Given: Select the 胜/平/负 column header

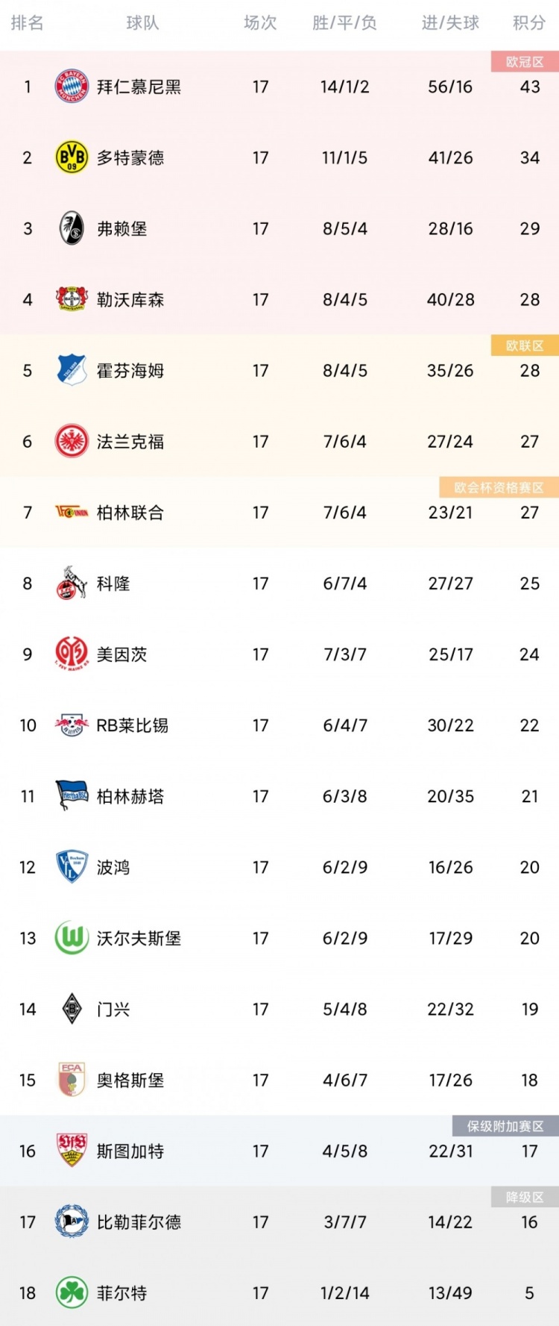Looking at the screenshot, I should 344,23.
